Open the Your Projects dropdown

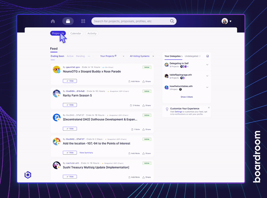pyautogui.click(x=112, y=56)
